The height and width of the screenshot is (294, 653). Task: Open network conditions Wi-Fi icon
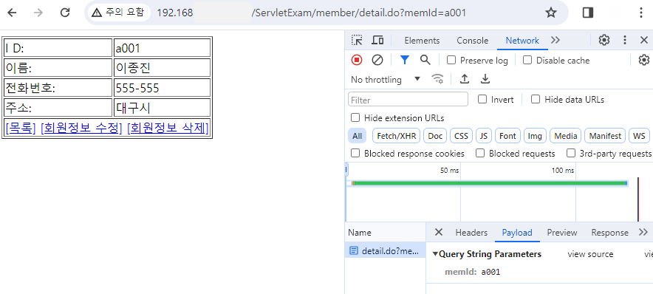[437, 79]
